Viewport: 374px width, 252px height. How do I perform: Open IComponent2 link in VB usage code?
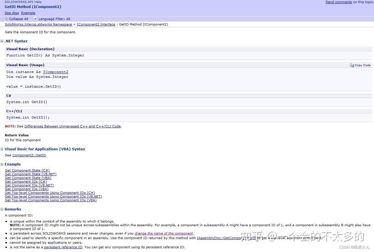click(x=56, y=72)
